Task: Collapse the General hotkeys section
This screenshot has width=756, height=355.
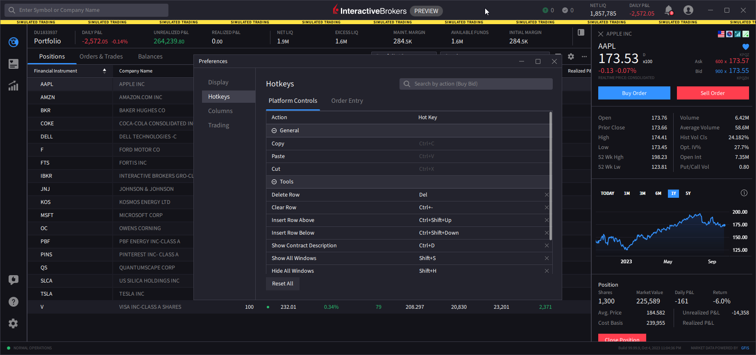Action: coord(274,131)
